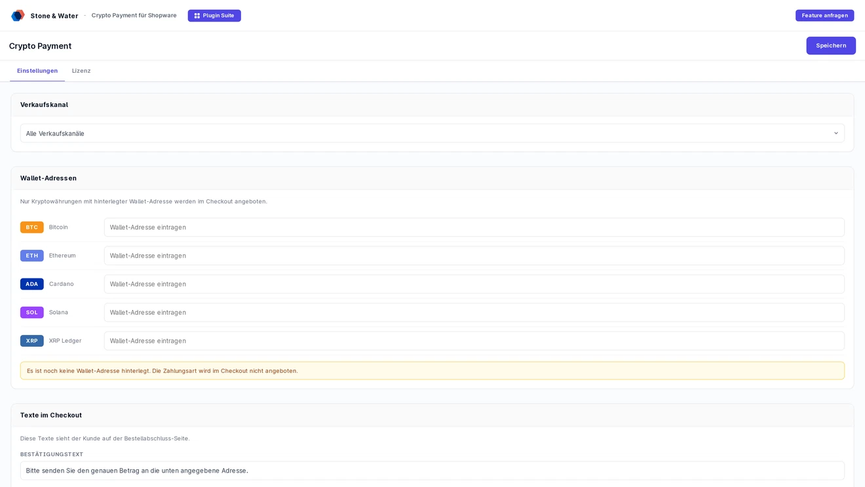Open the Alle Verkaufskanäle dropdown
The width and height of the screenshot is (865, 487).
[x=432, y=134]
